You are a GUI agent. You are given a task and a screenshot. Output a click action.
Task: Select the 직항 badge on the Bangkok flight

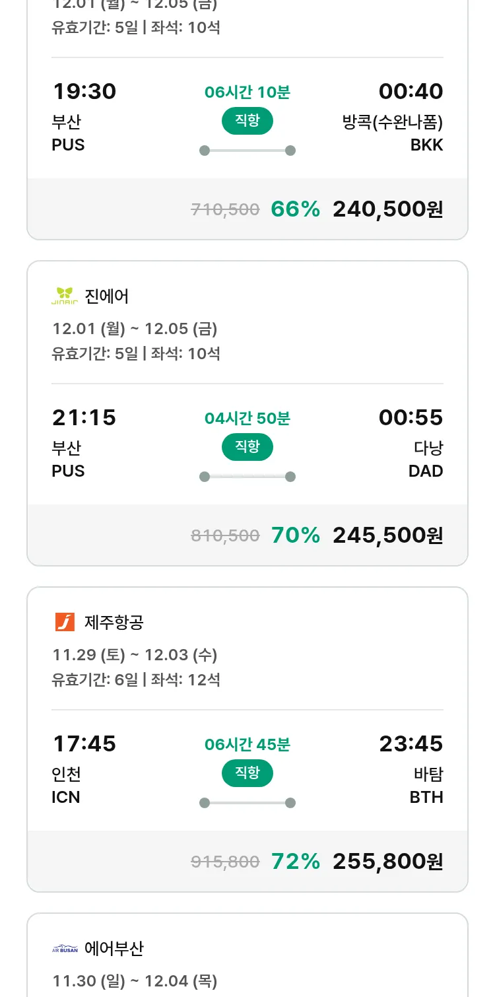pos(247,121)
